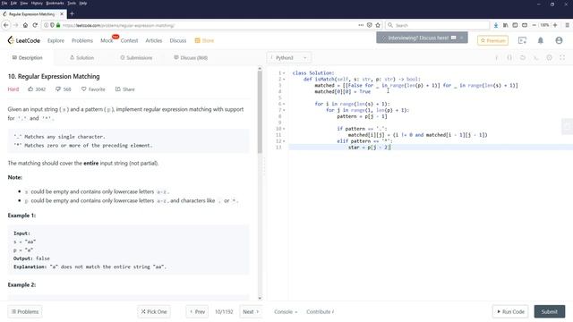The image size is (573, 322).
Task: Open the site info padlock icon
Action: tap(57, 25)
